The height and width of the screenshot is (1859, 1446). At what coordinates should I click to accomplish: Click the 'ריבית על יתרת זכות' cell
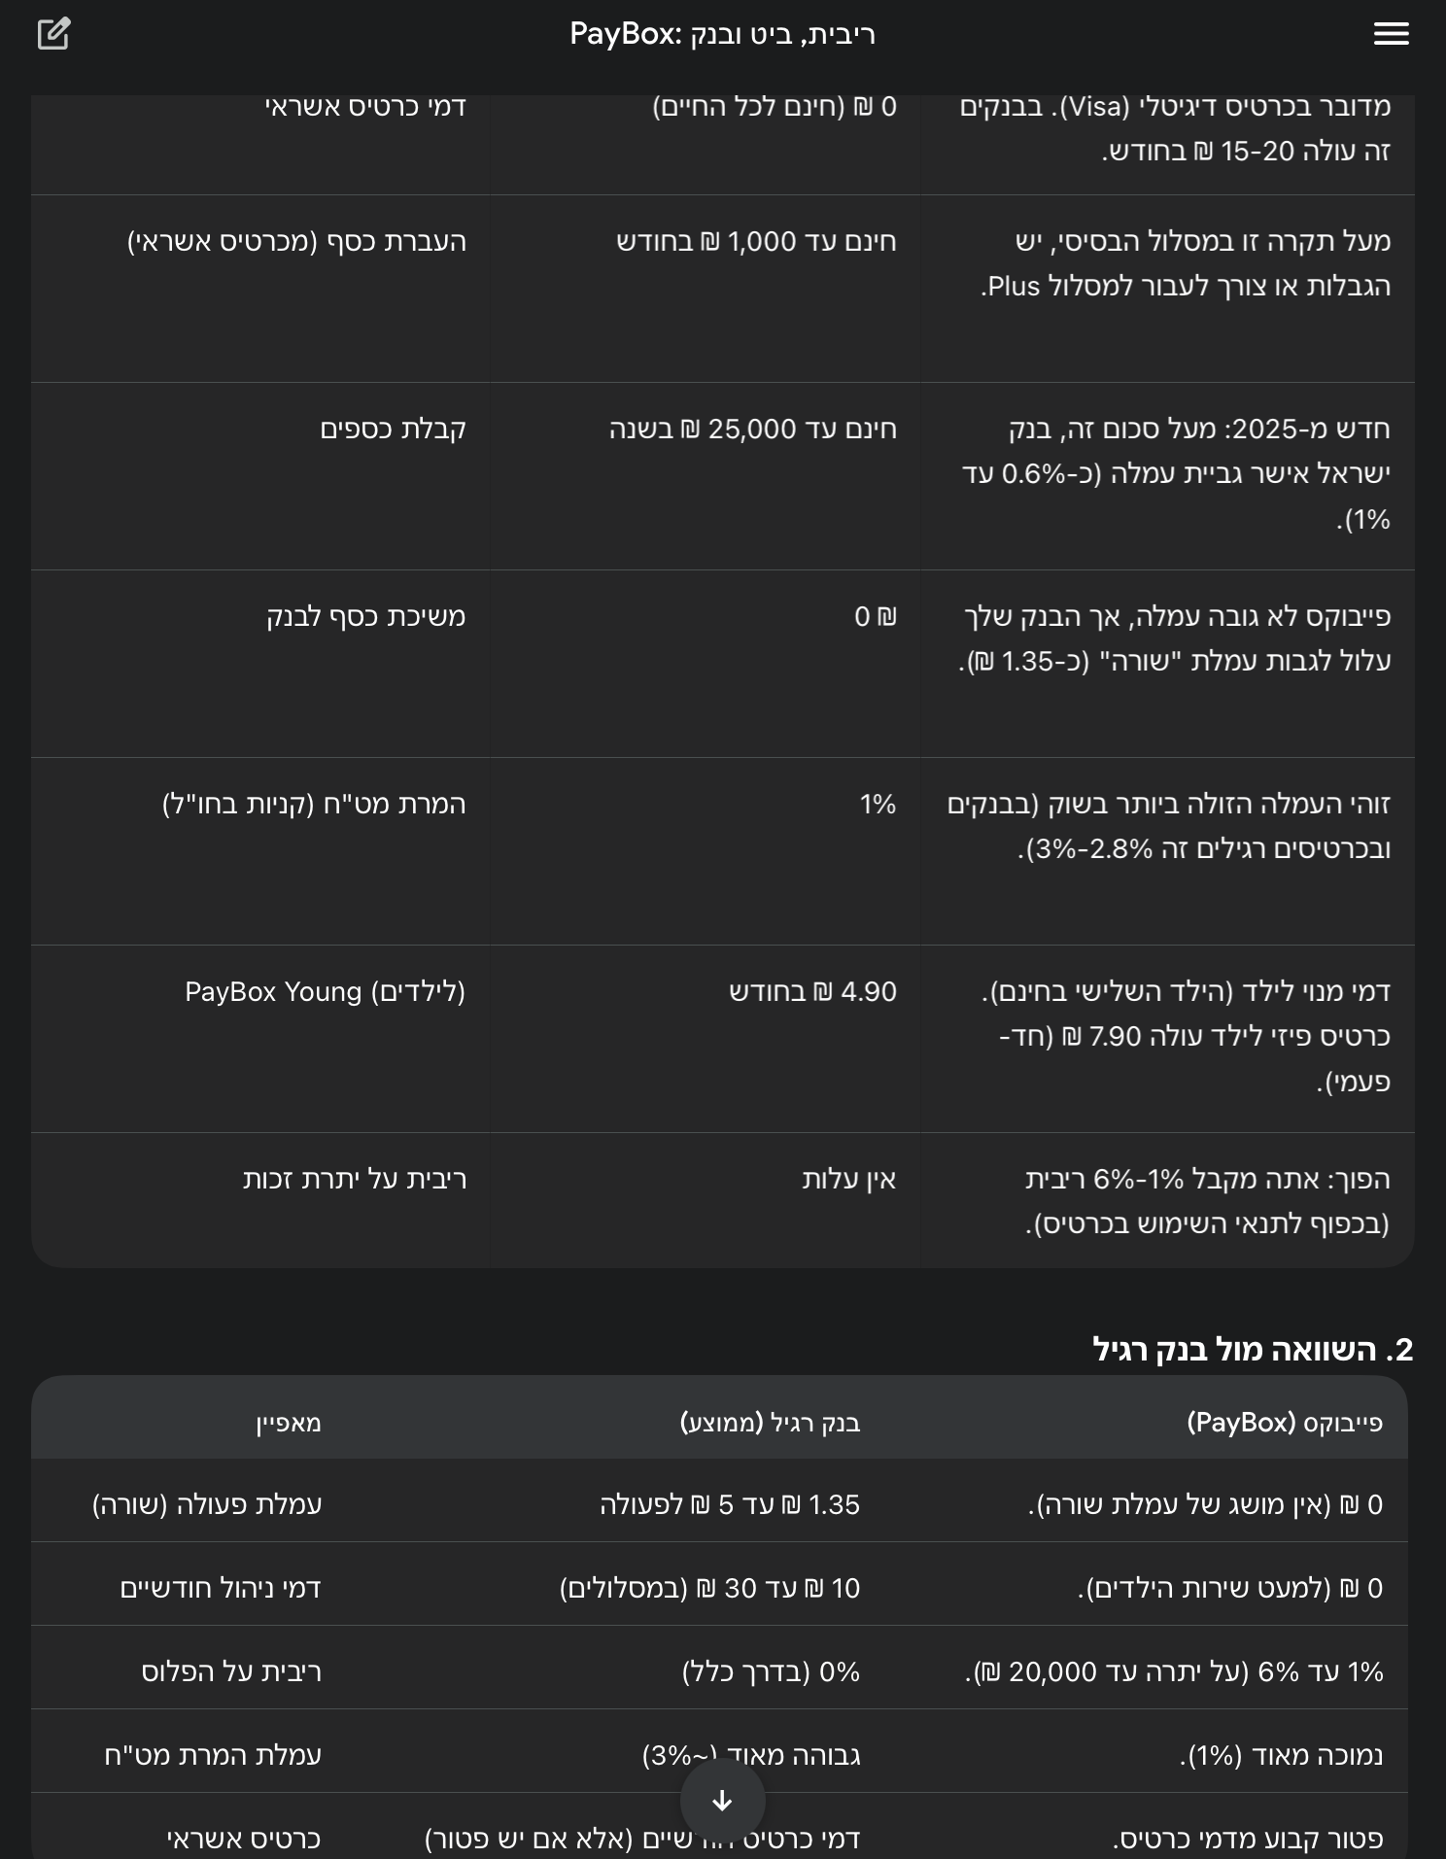(x=355, y=1180)
